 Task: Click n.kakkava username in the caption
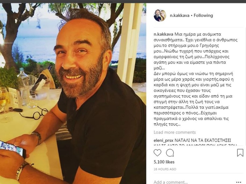tap(163, 34)
